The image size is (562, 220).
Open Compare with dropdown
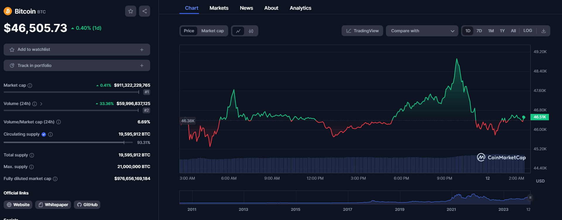422,31
